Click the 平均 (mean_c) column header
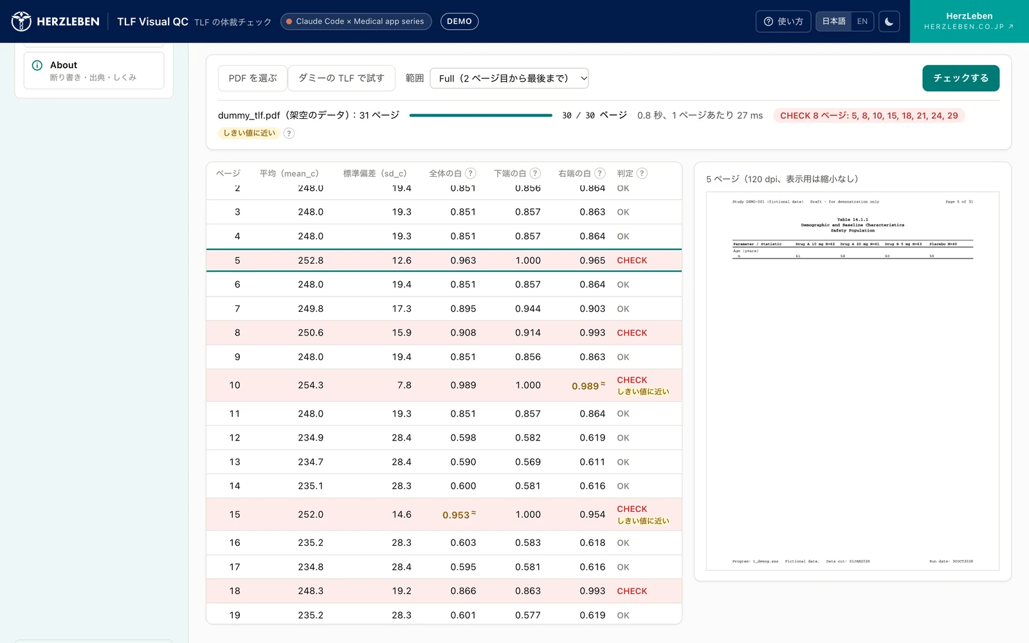This screenshot has height=643, width=1029. click(289, 174)
